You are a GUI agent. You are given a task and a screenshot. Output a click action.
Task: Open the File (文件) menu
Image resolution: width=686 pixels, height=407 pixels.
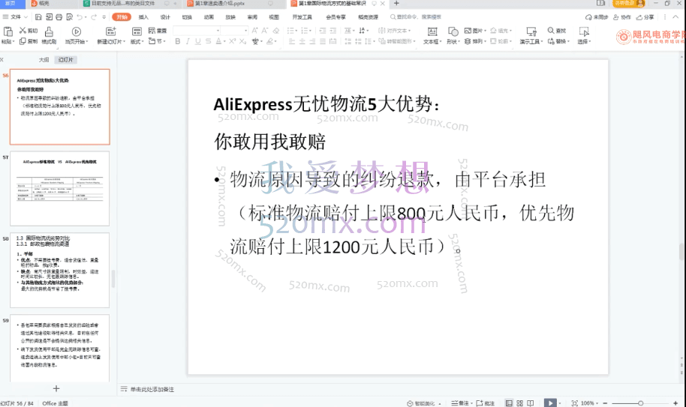(15, 17)
